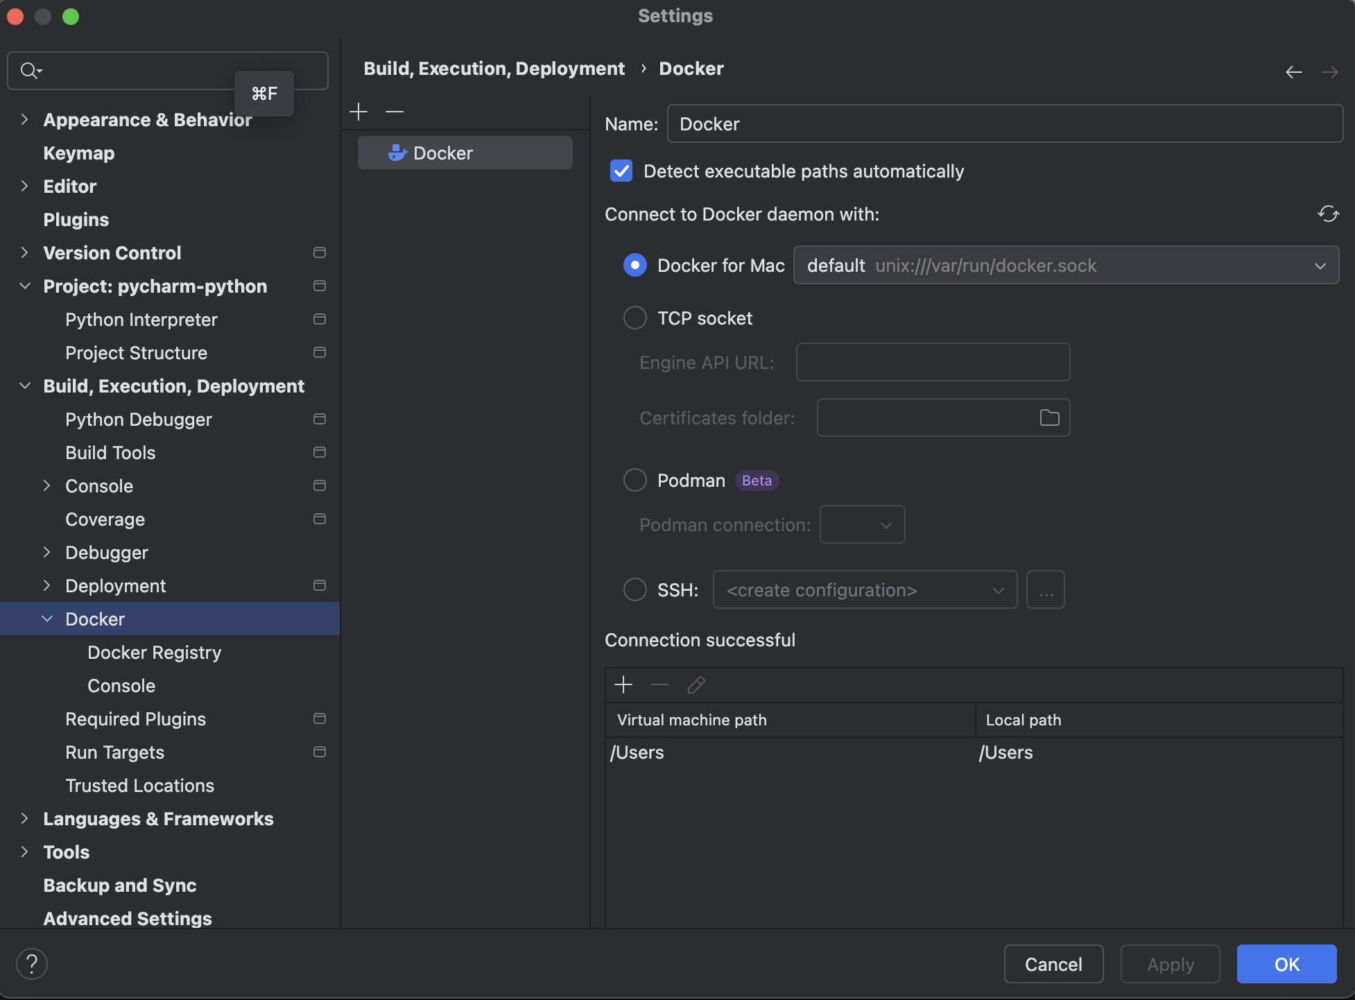This screenshot has width=1355, height=1000.
Task: Add a path mapping with plus icon
Action: coord(623,685)
